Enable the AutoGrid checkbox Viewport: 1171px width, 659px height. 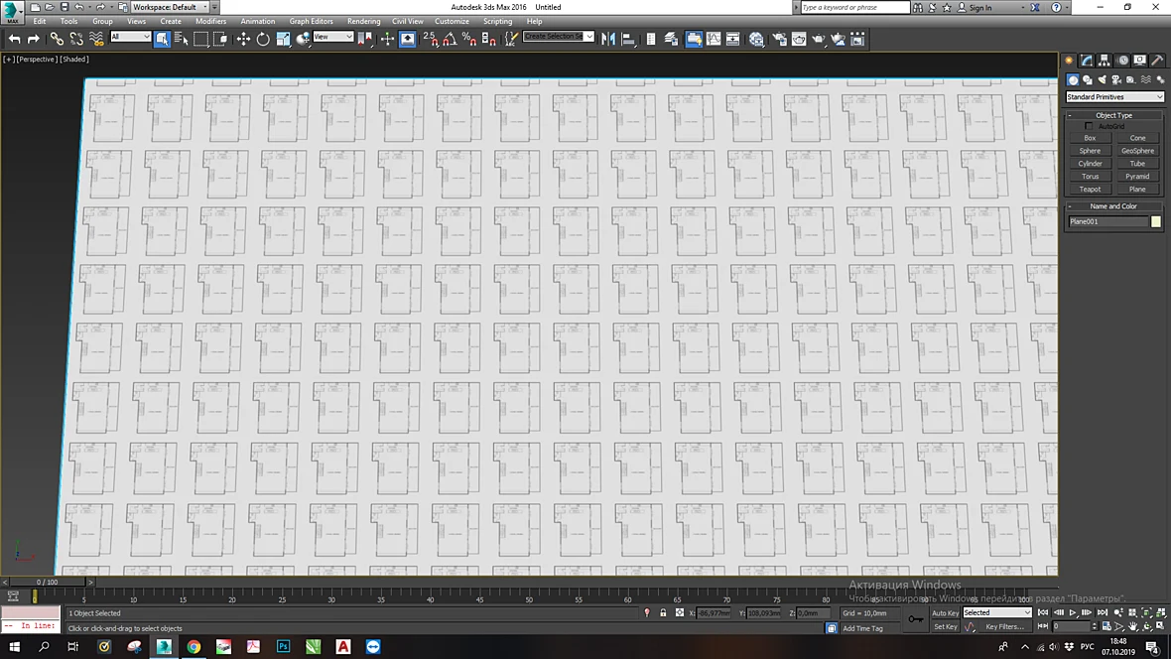pyautogui.click(x=1088, y=126)
